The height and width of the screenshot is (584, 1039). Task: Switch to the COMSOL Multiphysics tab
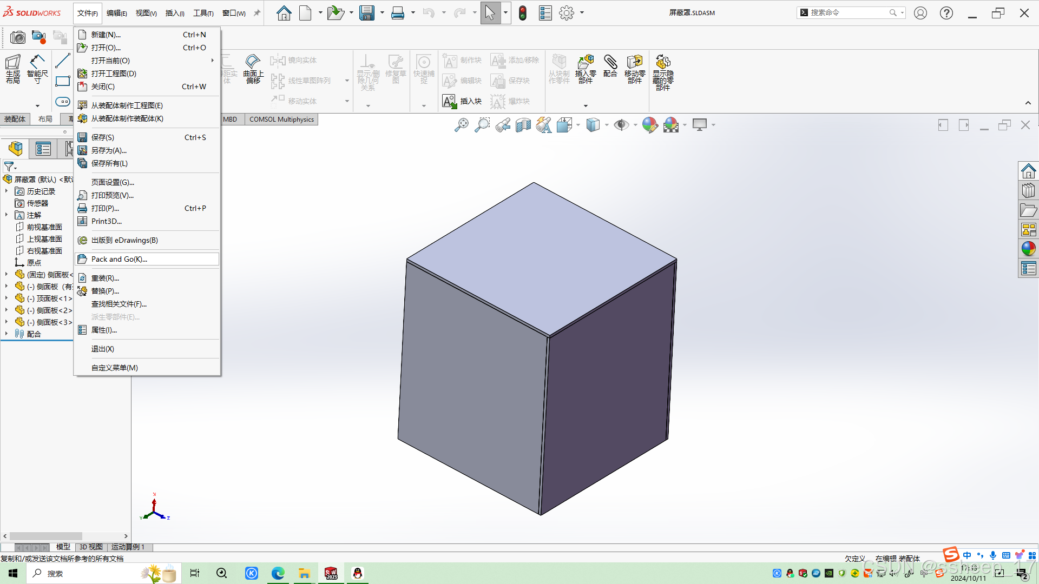click(281, 120)
